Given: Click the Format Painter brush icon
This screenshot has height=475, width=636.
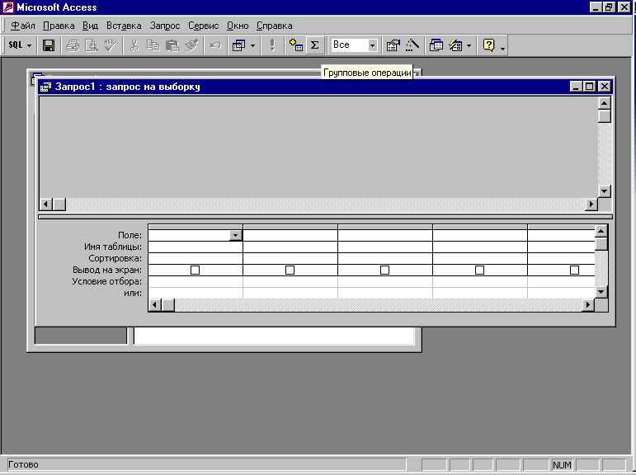Looking at the screenshot, I should [x=191, y=45].
